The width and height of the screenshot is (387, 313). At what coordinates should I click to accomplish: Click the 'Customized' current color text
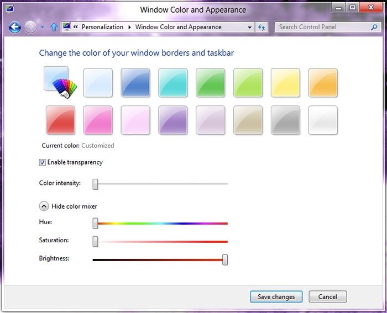(x=98, y=146)
